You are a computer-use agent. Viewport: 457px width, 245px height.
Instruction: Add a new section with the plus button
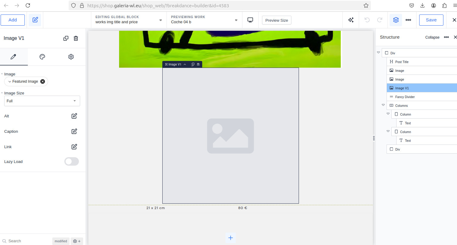click(x=231, y=238)
